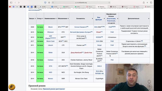
Task: Switch to the Яндекс tab
Action: (137, 7)
